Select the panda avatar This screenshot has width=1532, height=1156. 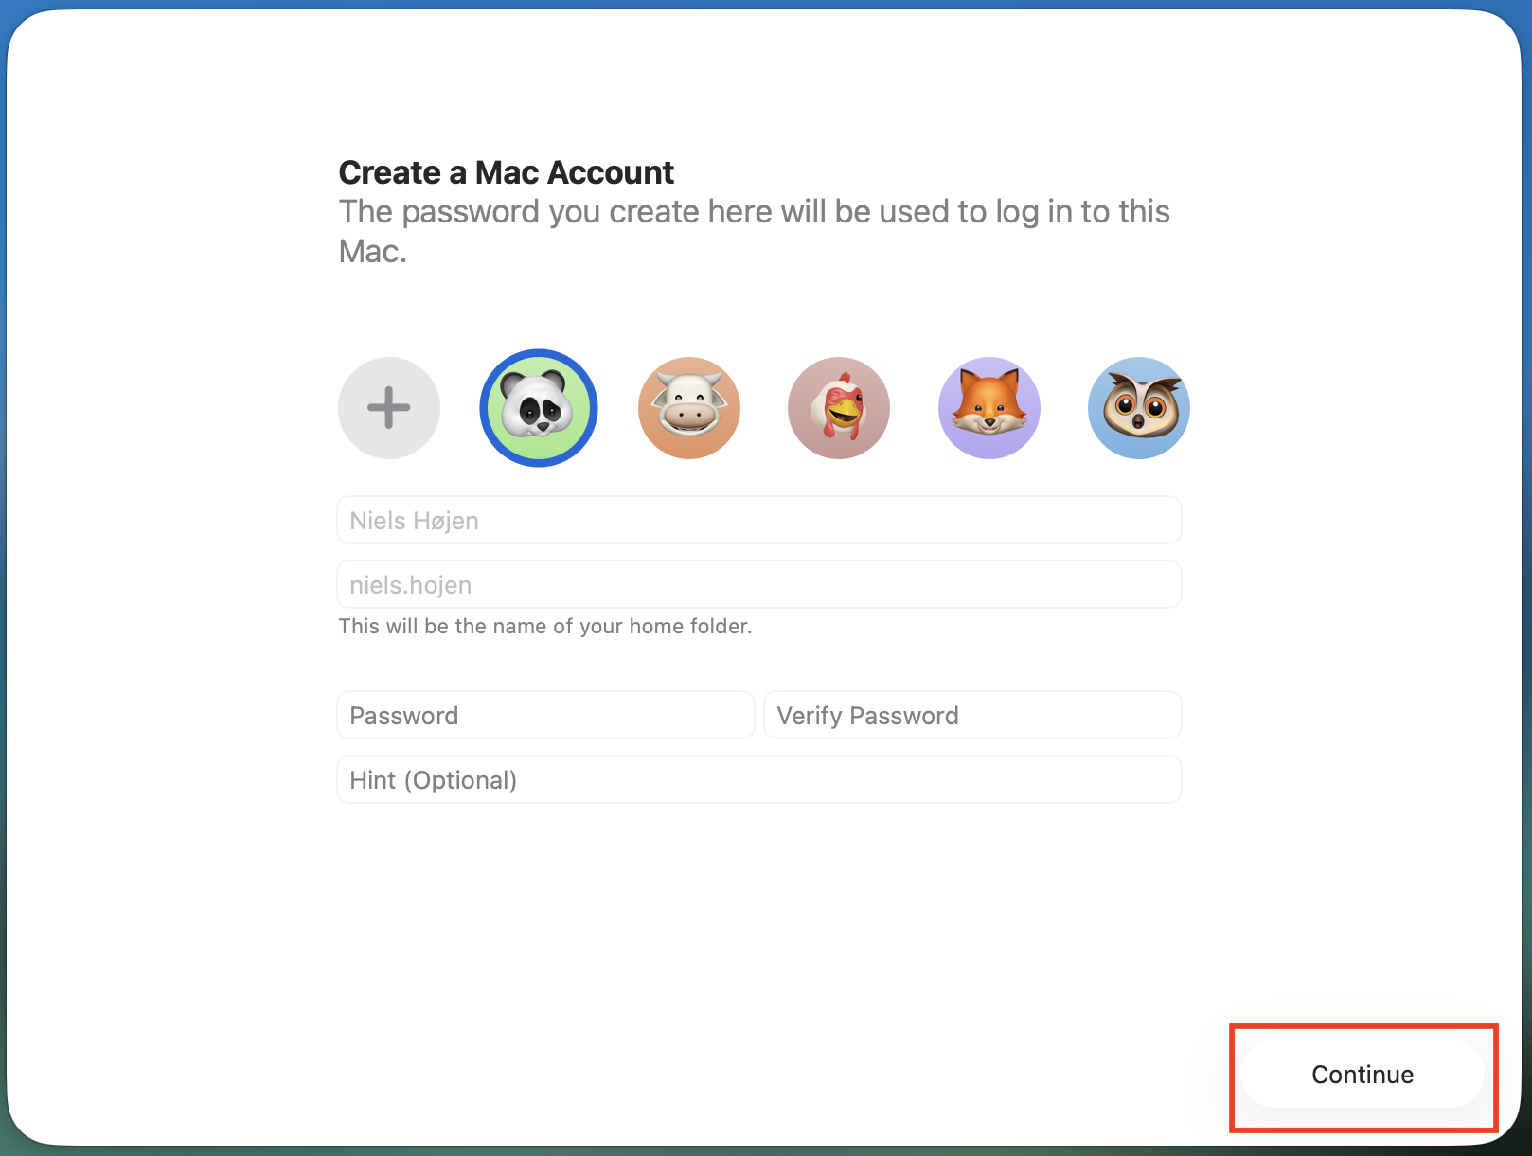pyautogui.click(x=538, y=408)
